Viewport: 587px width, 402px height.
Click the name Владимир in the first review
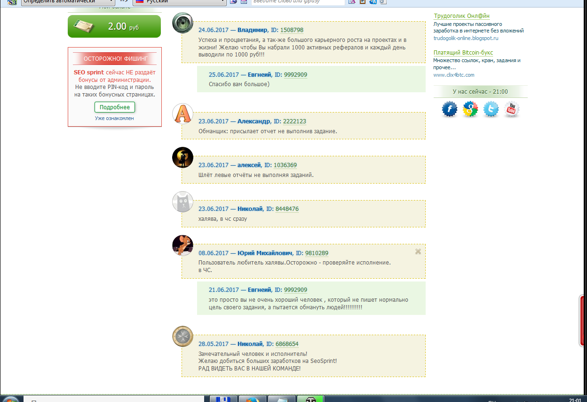click(253, 30)
